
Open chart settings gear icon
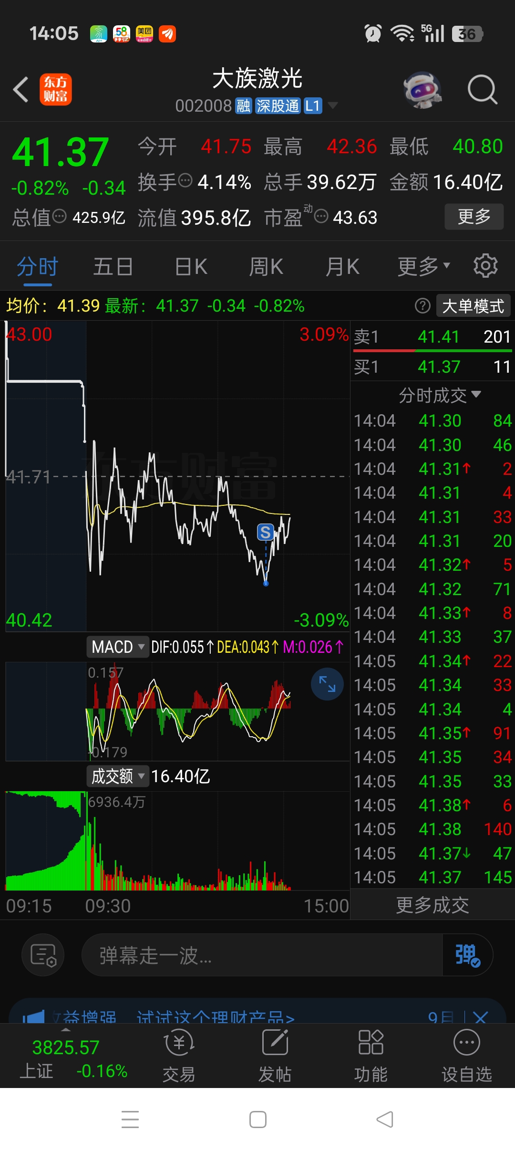485,266
